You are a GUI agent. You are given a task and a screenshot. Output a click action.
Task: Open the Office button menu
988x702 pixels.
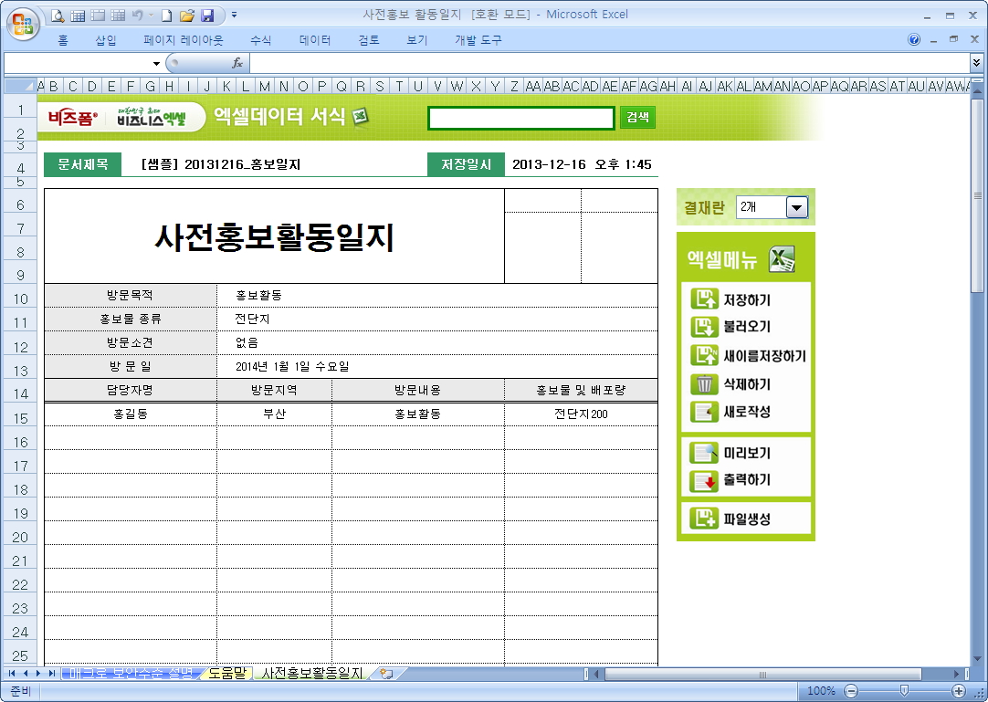(x=23, y=24)
